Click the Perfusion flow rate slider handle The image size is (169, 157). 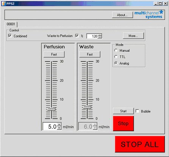click(x=51, y=109)
